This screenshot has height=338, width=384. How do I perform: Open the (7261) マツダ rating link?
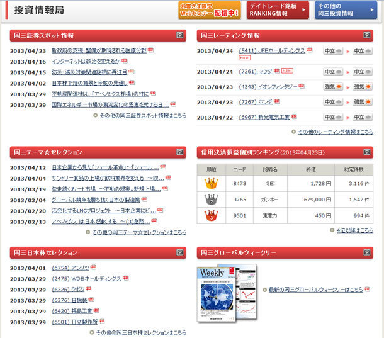click(256, 71)
